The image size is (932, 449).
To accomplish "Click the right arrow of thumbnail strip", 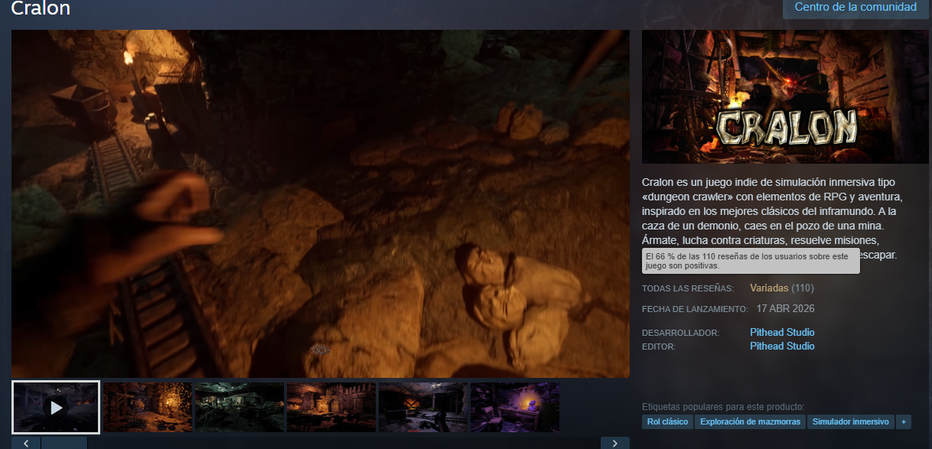I will coord(615,443).
